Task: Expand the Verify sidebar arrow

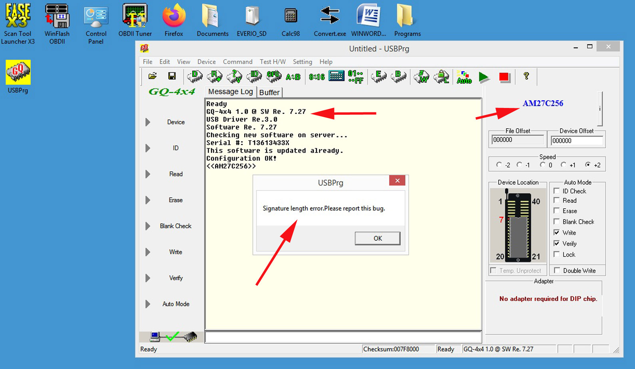Action: tap(148, 278)
